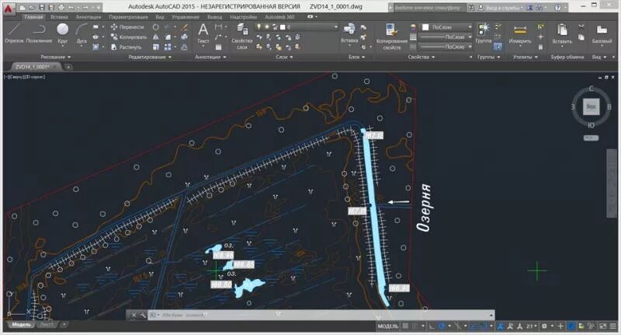Add a new drawing tab with plus
The height and width of the screenshot is (335, 621).
68,67
